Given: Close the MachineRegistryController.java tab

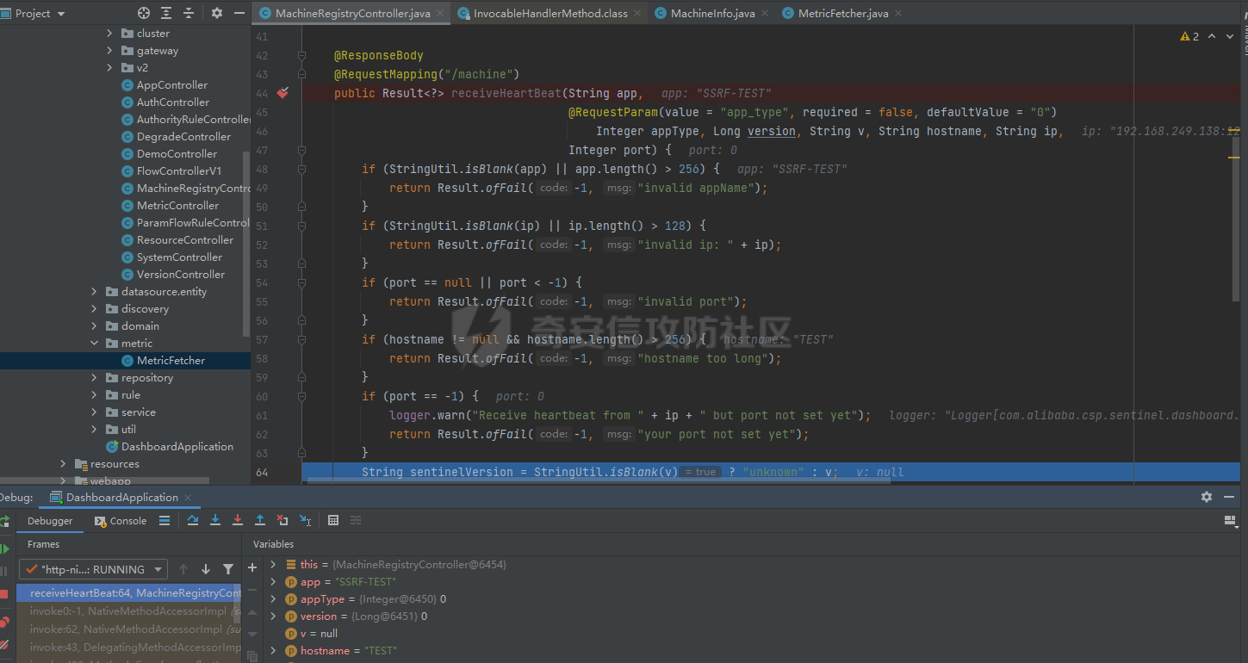Looking at the screenshot, I should (440, 14).
